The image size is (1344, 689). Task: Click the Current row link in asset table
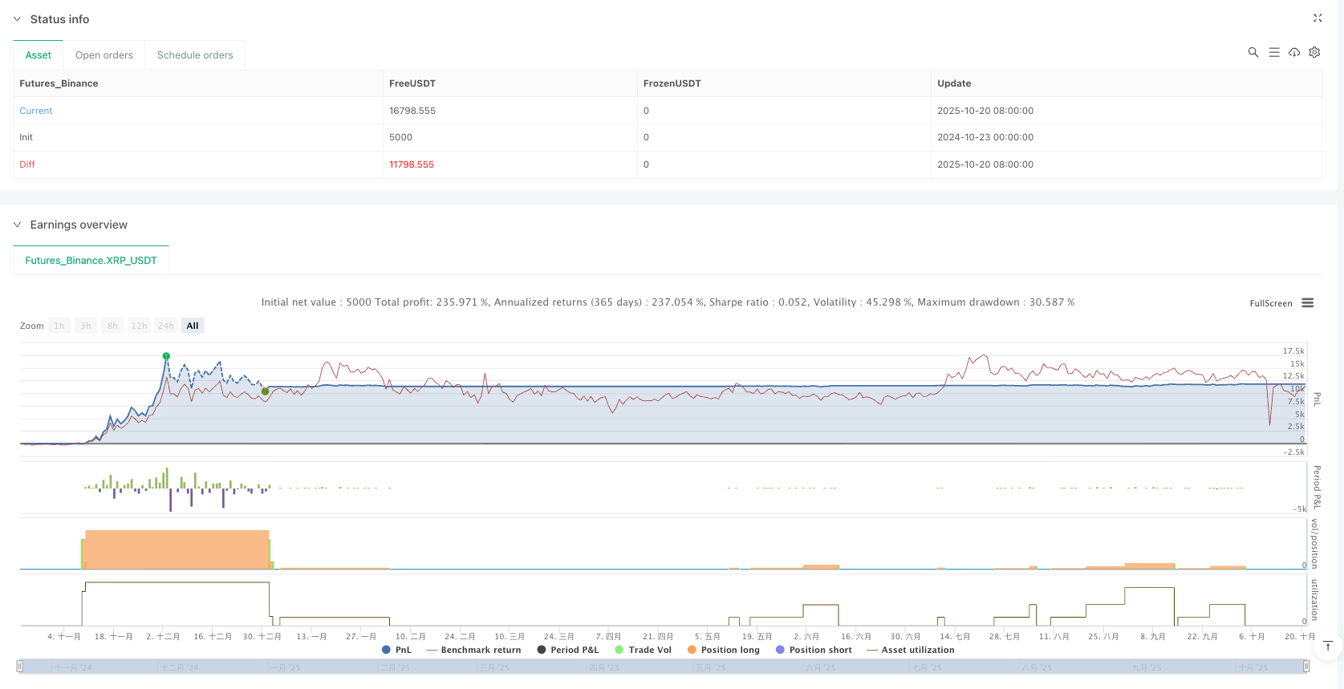[x=36, y=111]
